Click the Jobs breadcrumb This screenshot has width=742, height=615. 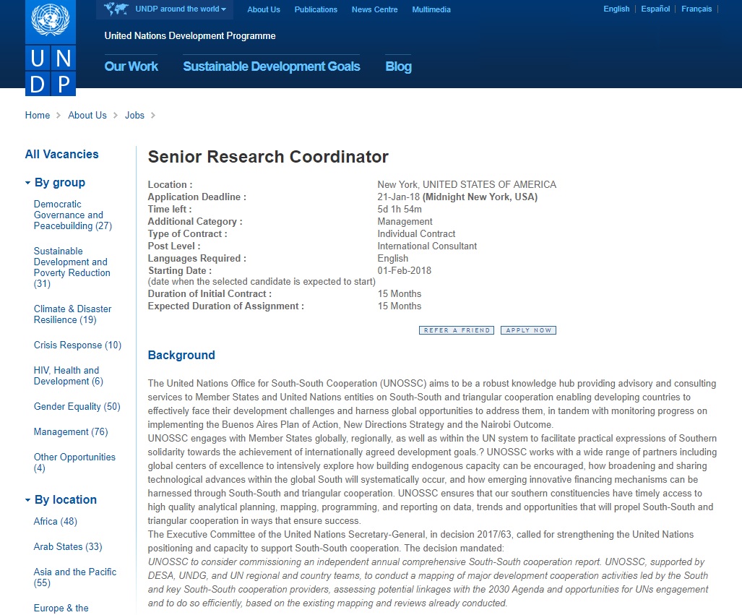[134, 116]
